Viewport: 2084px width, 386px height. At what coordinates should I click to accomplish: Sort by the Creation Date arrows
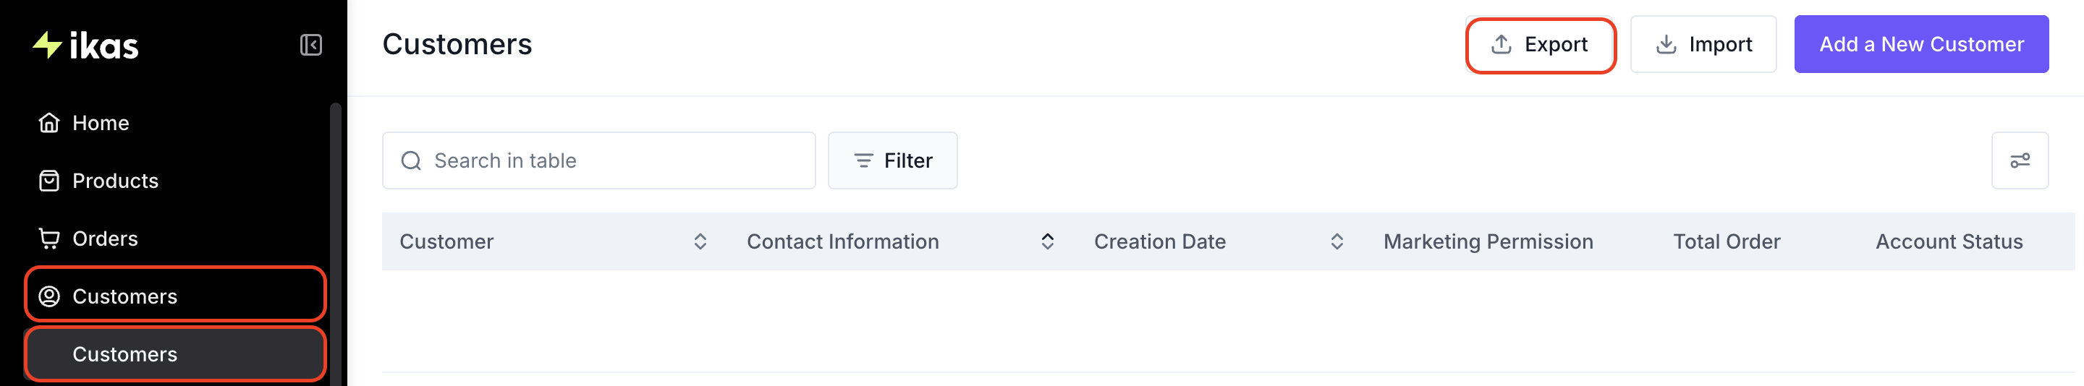1337,241
